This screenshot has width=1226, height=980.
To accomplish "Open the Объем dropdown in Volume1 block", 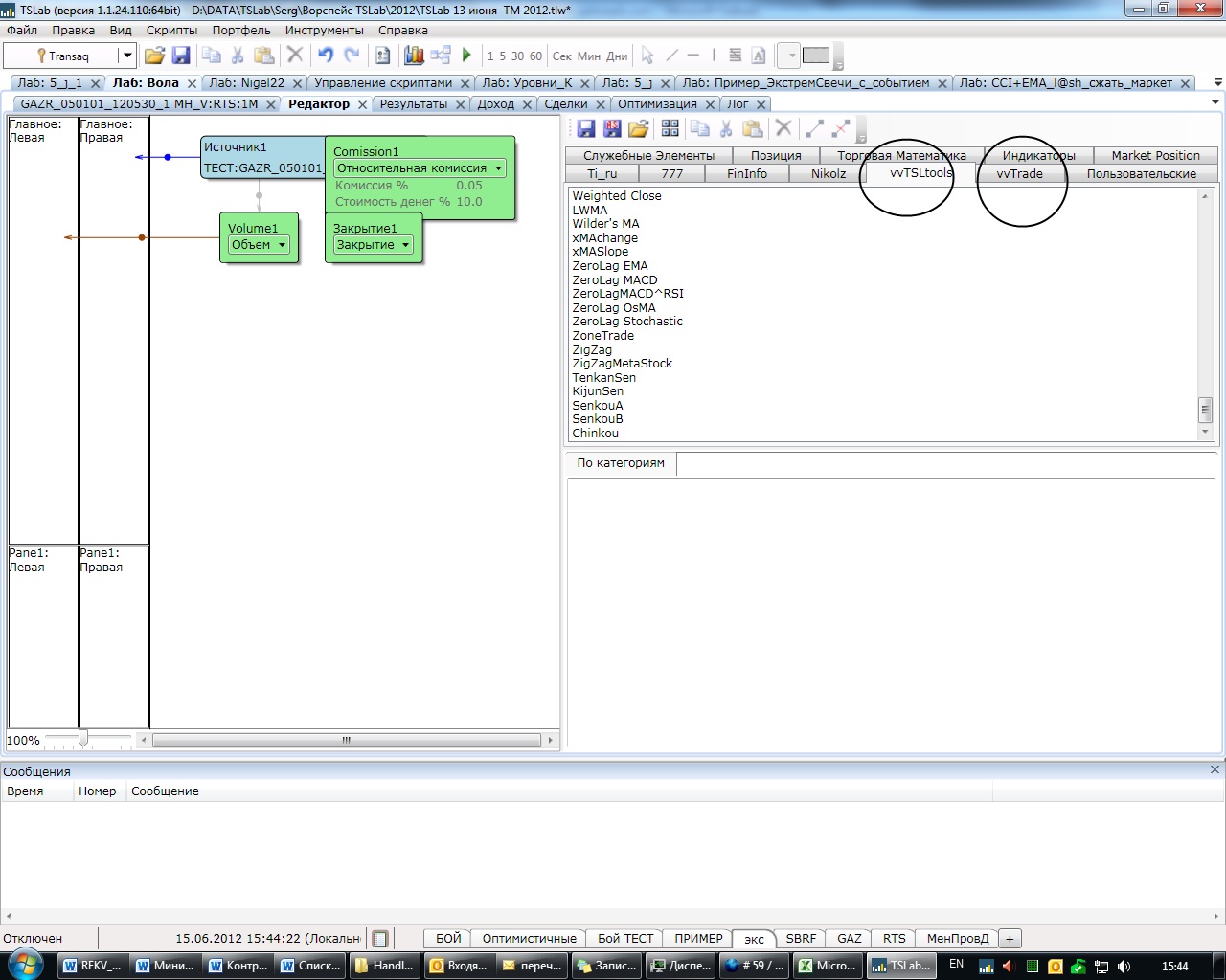I will pos(282,245).
